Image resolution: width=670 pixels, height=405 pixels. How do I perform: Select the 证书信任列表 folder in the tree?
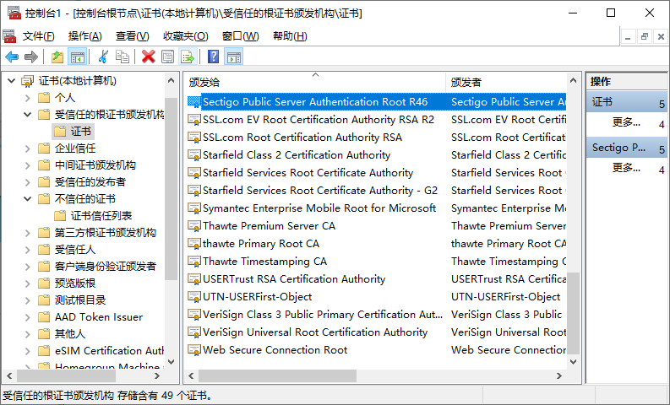pos(101,216)
